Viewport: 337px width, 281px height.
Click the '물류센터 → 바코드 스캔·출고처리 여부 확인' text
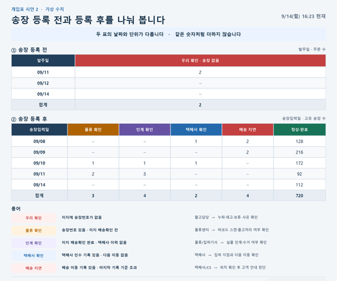pos(232,230)
